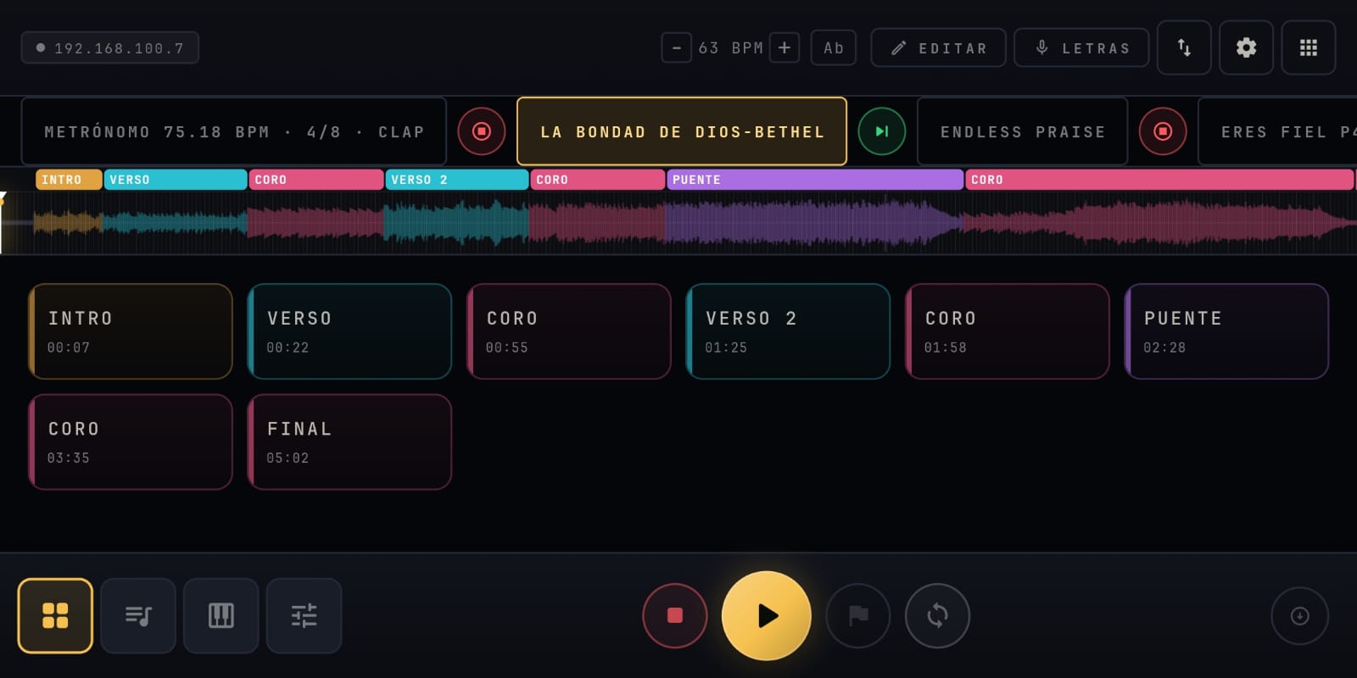This screenshot has width=1357, height=678.
Task: Open the PUENTE 02:28 section card
Action: point(1226,331)
